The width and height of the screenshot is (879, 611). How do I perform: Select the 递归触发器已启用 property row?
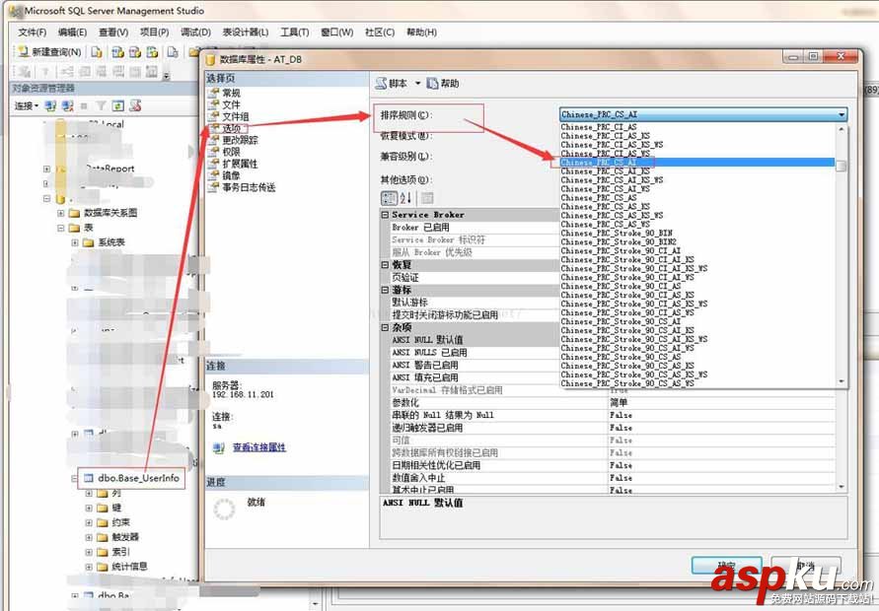point(613,428)
